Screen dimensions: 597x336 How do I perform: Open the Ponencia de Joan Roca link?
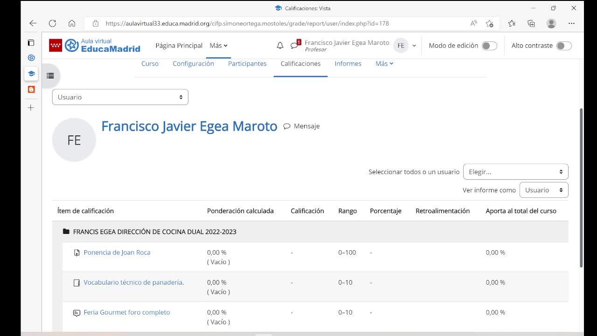[x=117, y=252]
